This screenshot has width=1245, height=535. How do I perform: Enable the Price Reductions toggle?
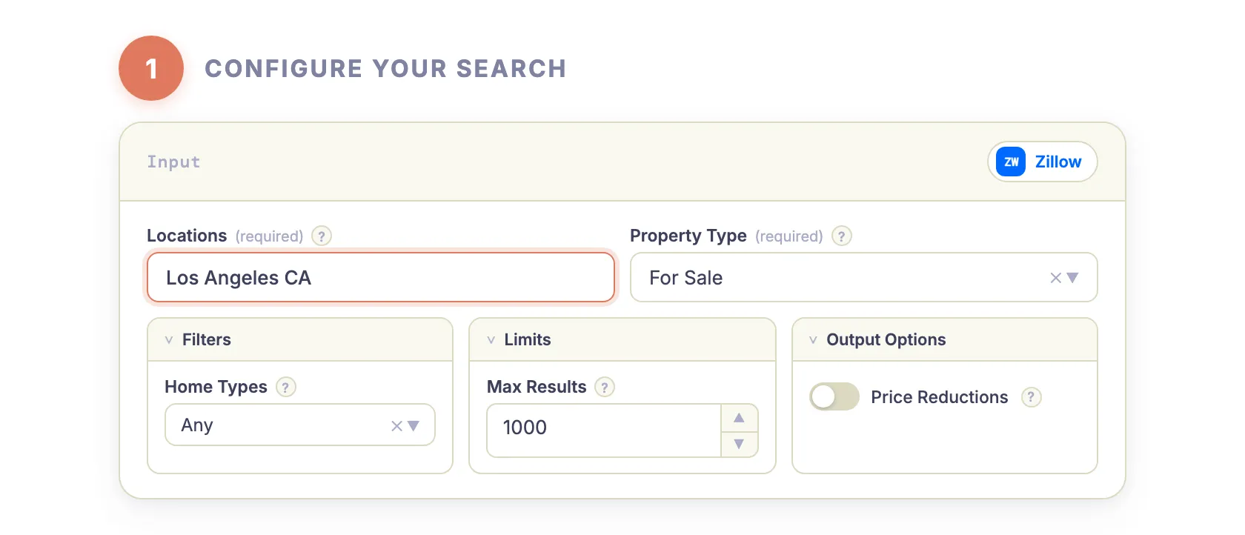(834, 396)
